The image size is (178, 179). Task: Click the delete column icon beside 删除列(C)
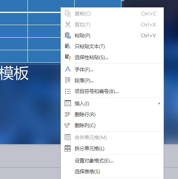point(67,125)
